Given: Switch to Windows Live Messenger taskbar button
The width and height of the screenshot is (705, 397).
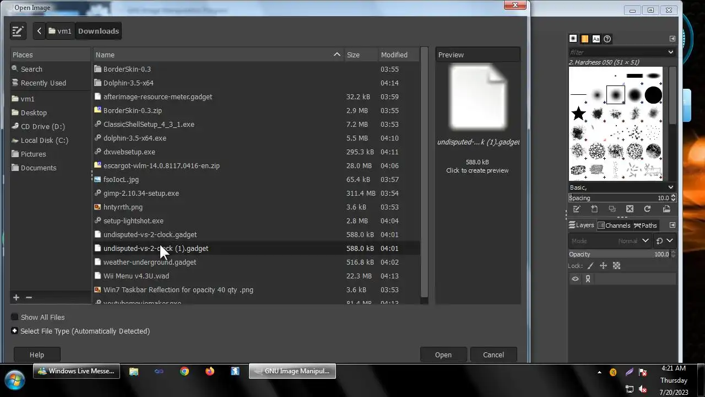Looking at the screenshot, I should pos(76,371).
